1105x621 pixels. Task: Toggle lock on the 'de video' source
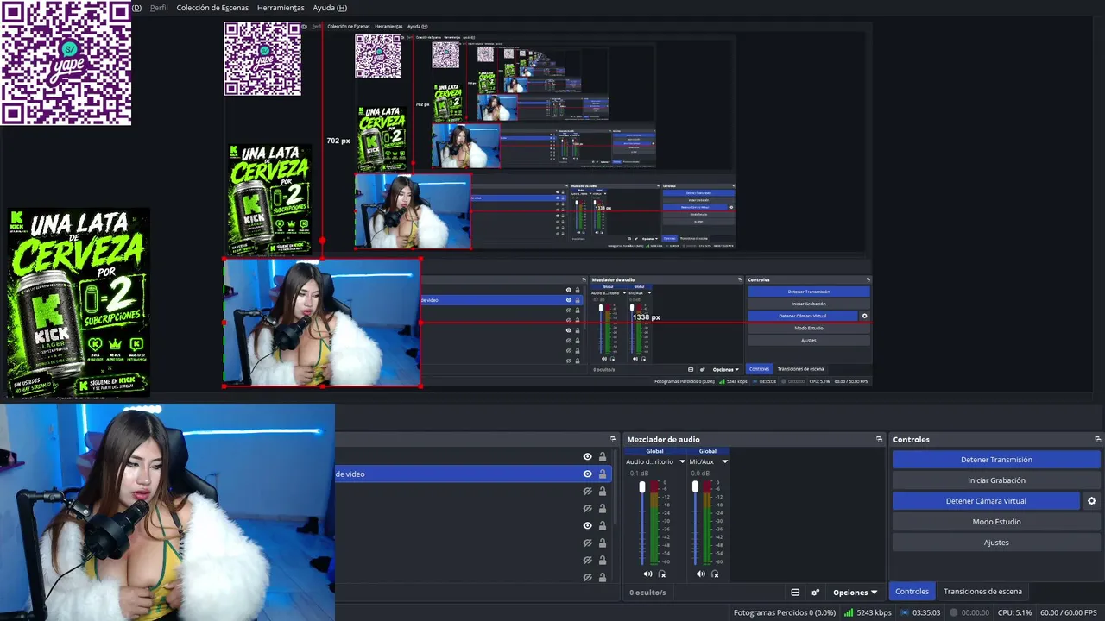pyautogui.click(x=602, y=474)
